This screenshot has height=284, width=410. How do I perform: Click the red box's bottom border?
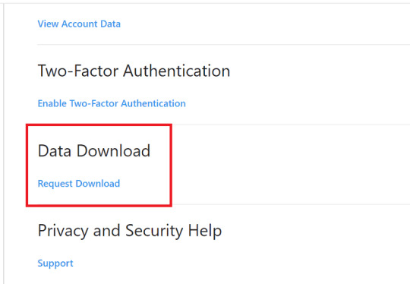click(x=99, y=206)
